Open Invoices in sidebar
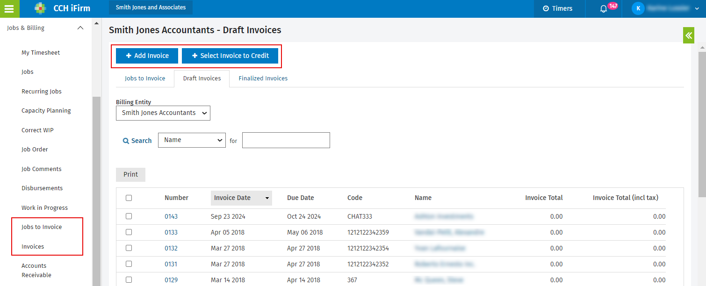This screenshot has height=286, width=706. pyautogui.click(x=33, y=247)
